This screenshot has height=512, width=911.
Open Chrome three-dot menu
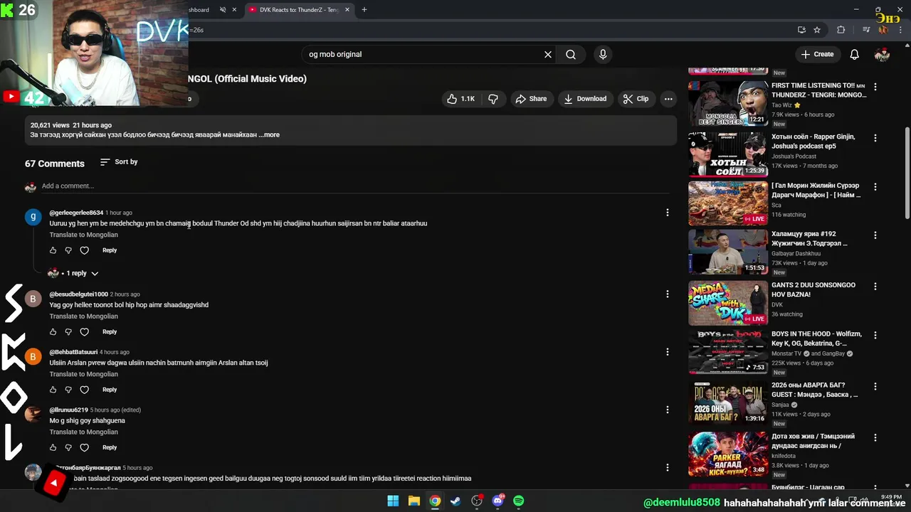click(x=901, y=30)
